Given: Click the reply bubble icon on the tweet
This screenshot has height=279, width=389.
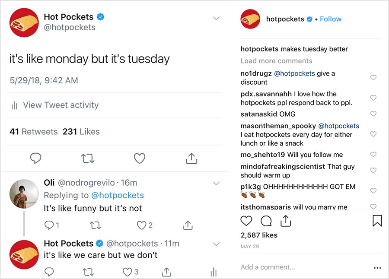Looking at the screenshot, I should click(x=36, y=158).
